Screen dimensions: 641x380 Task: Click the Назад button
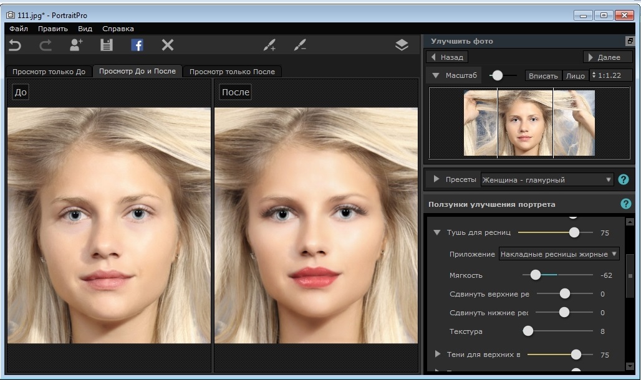[447, 57]
